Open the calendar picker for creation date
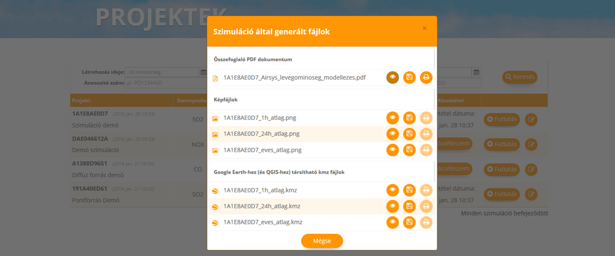This screenshot has width=615, height=256. pos(203,72)
